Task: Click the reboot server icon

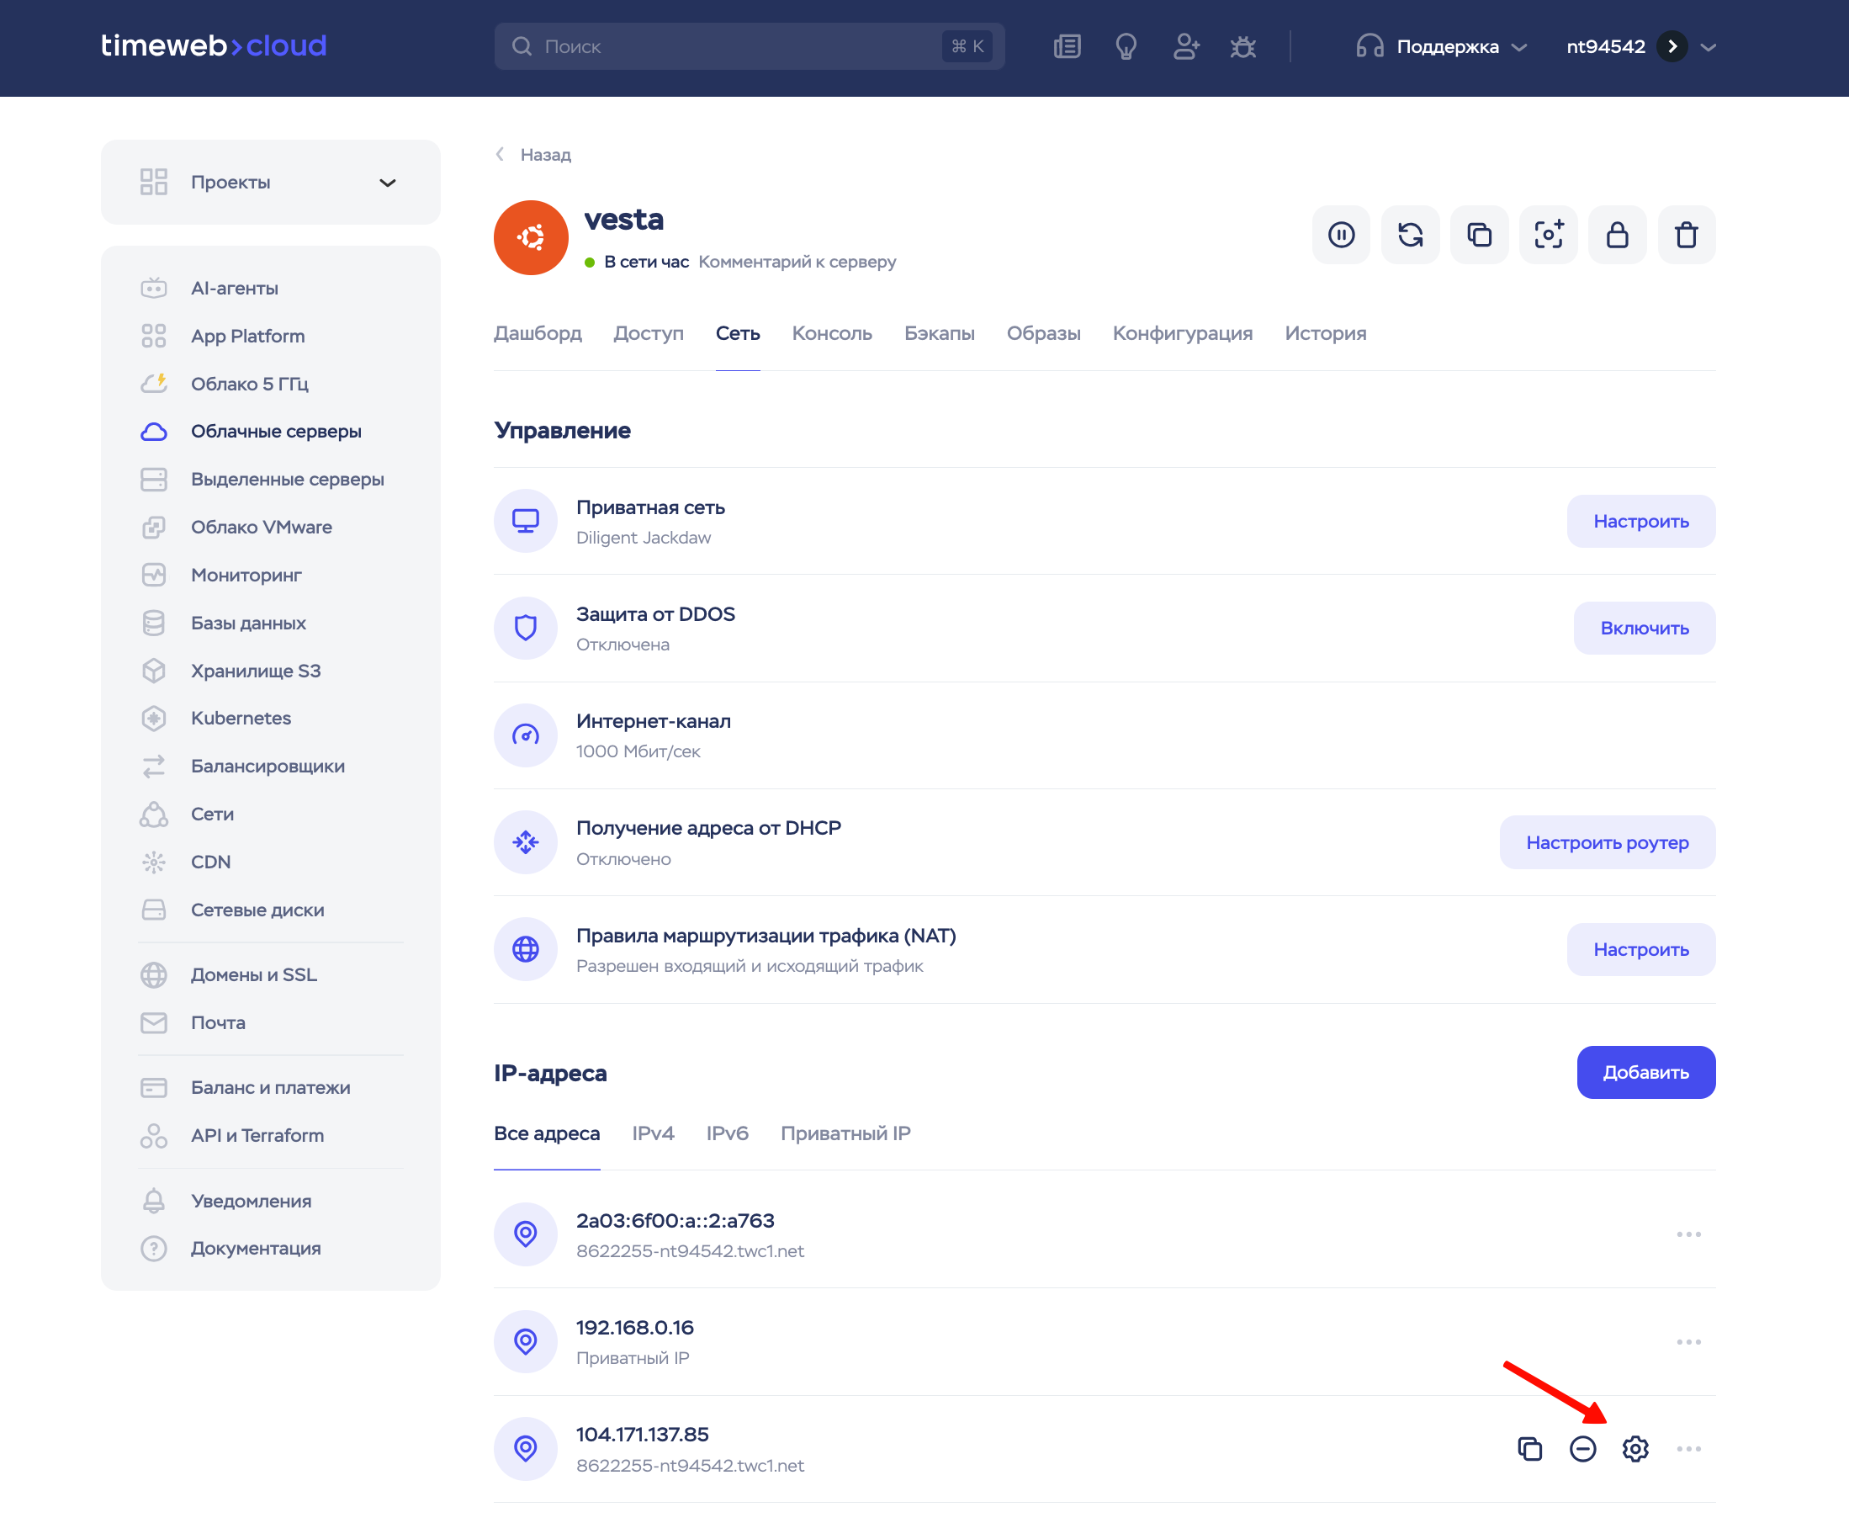Action: pyautogui.click(x=1410, y=235)
